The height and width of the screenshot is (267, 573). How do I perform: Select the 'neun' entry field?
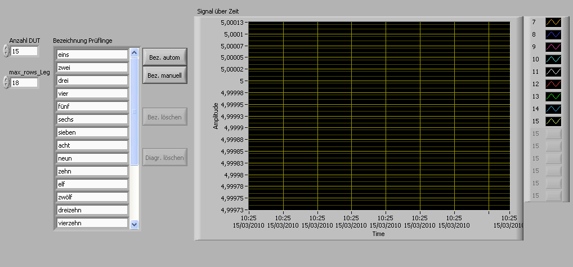click(x=92, y=158)
